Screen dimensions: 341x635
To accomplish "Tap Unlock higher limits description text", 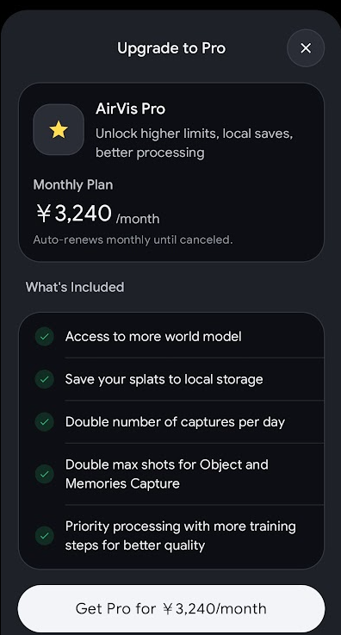I will 194,143.
